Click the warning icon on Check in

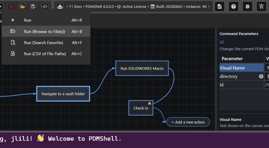[x=150, y=103]
